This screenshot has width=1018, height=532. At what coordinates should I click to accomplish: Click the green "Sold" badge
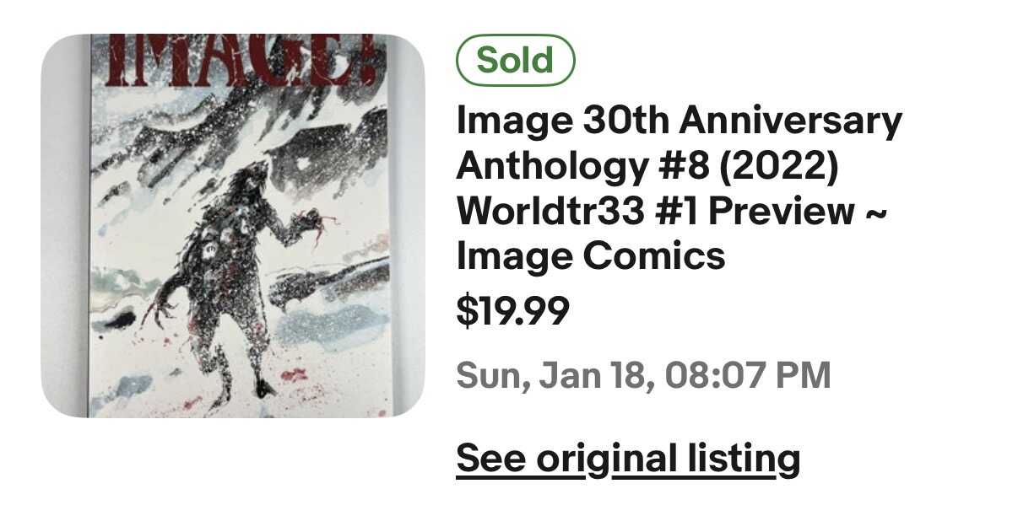pyautogui.click(x=515, y=61)
